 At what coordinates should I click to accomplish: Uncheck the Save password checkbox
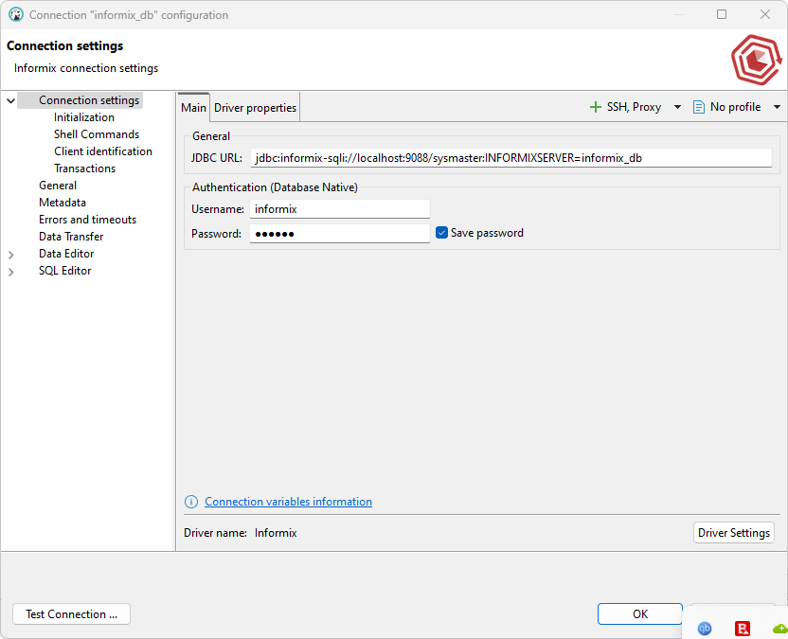(x=441, y=233)
